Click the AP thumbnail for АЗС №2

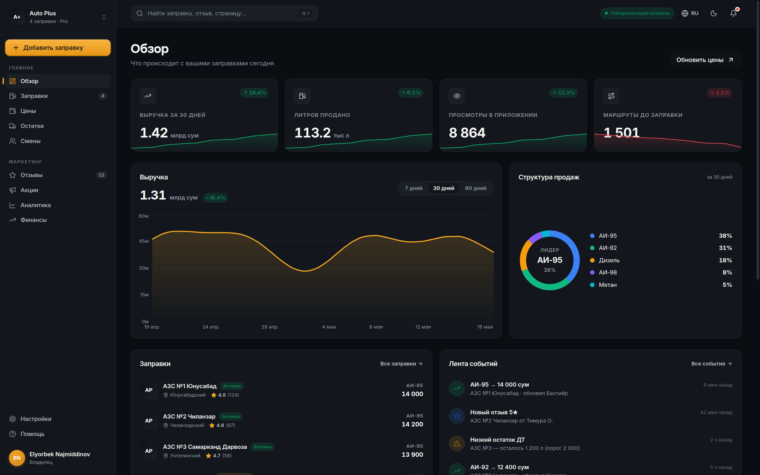(x=149, y=420)
